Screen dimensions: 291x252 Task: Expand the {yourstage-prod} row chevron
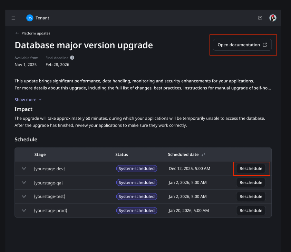24,211
